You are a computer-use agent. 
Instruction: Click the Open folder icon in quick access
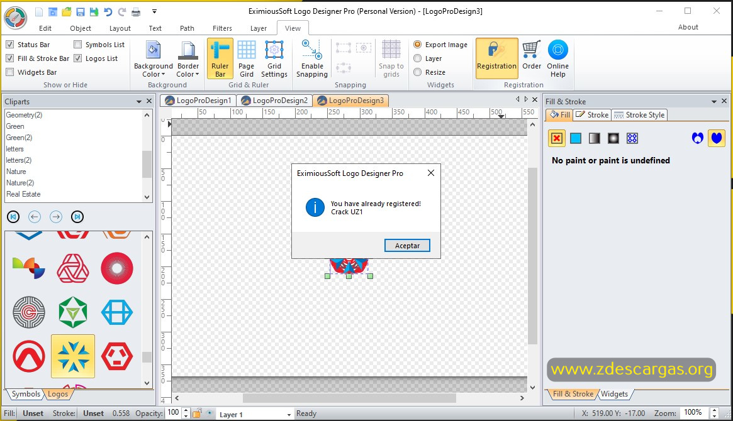coord(67,12)
